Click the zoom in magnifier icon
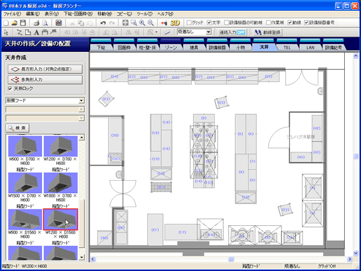Screen dimensions: 361x271 142,22
